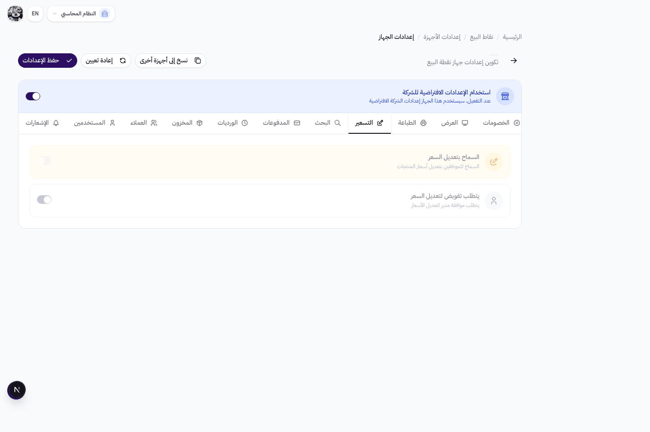Open the search icon next to البحث
This screenshot has height=432, width=650.
pos(337,122)
